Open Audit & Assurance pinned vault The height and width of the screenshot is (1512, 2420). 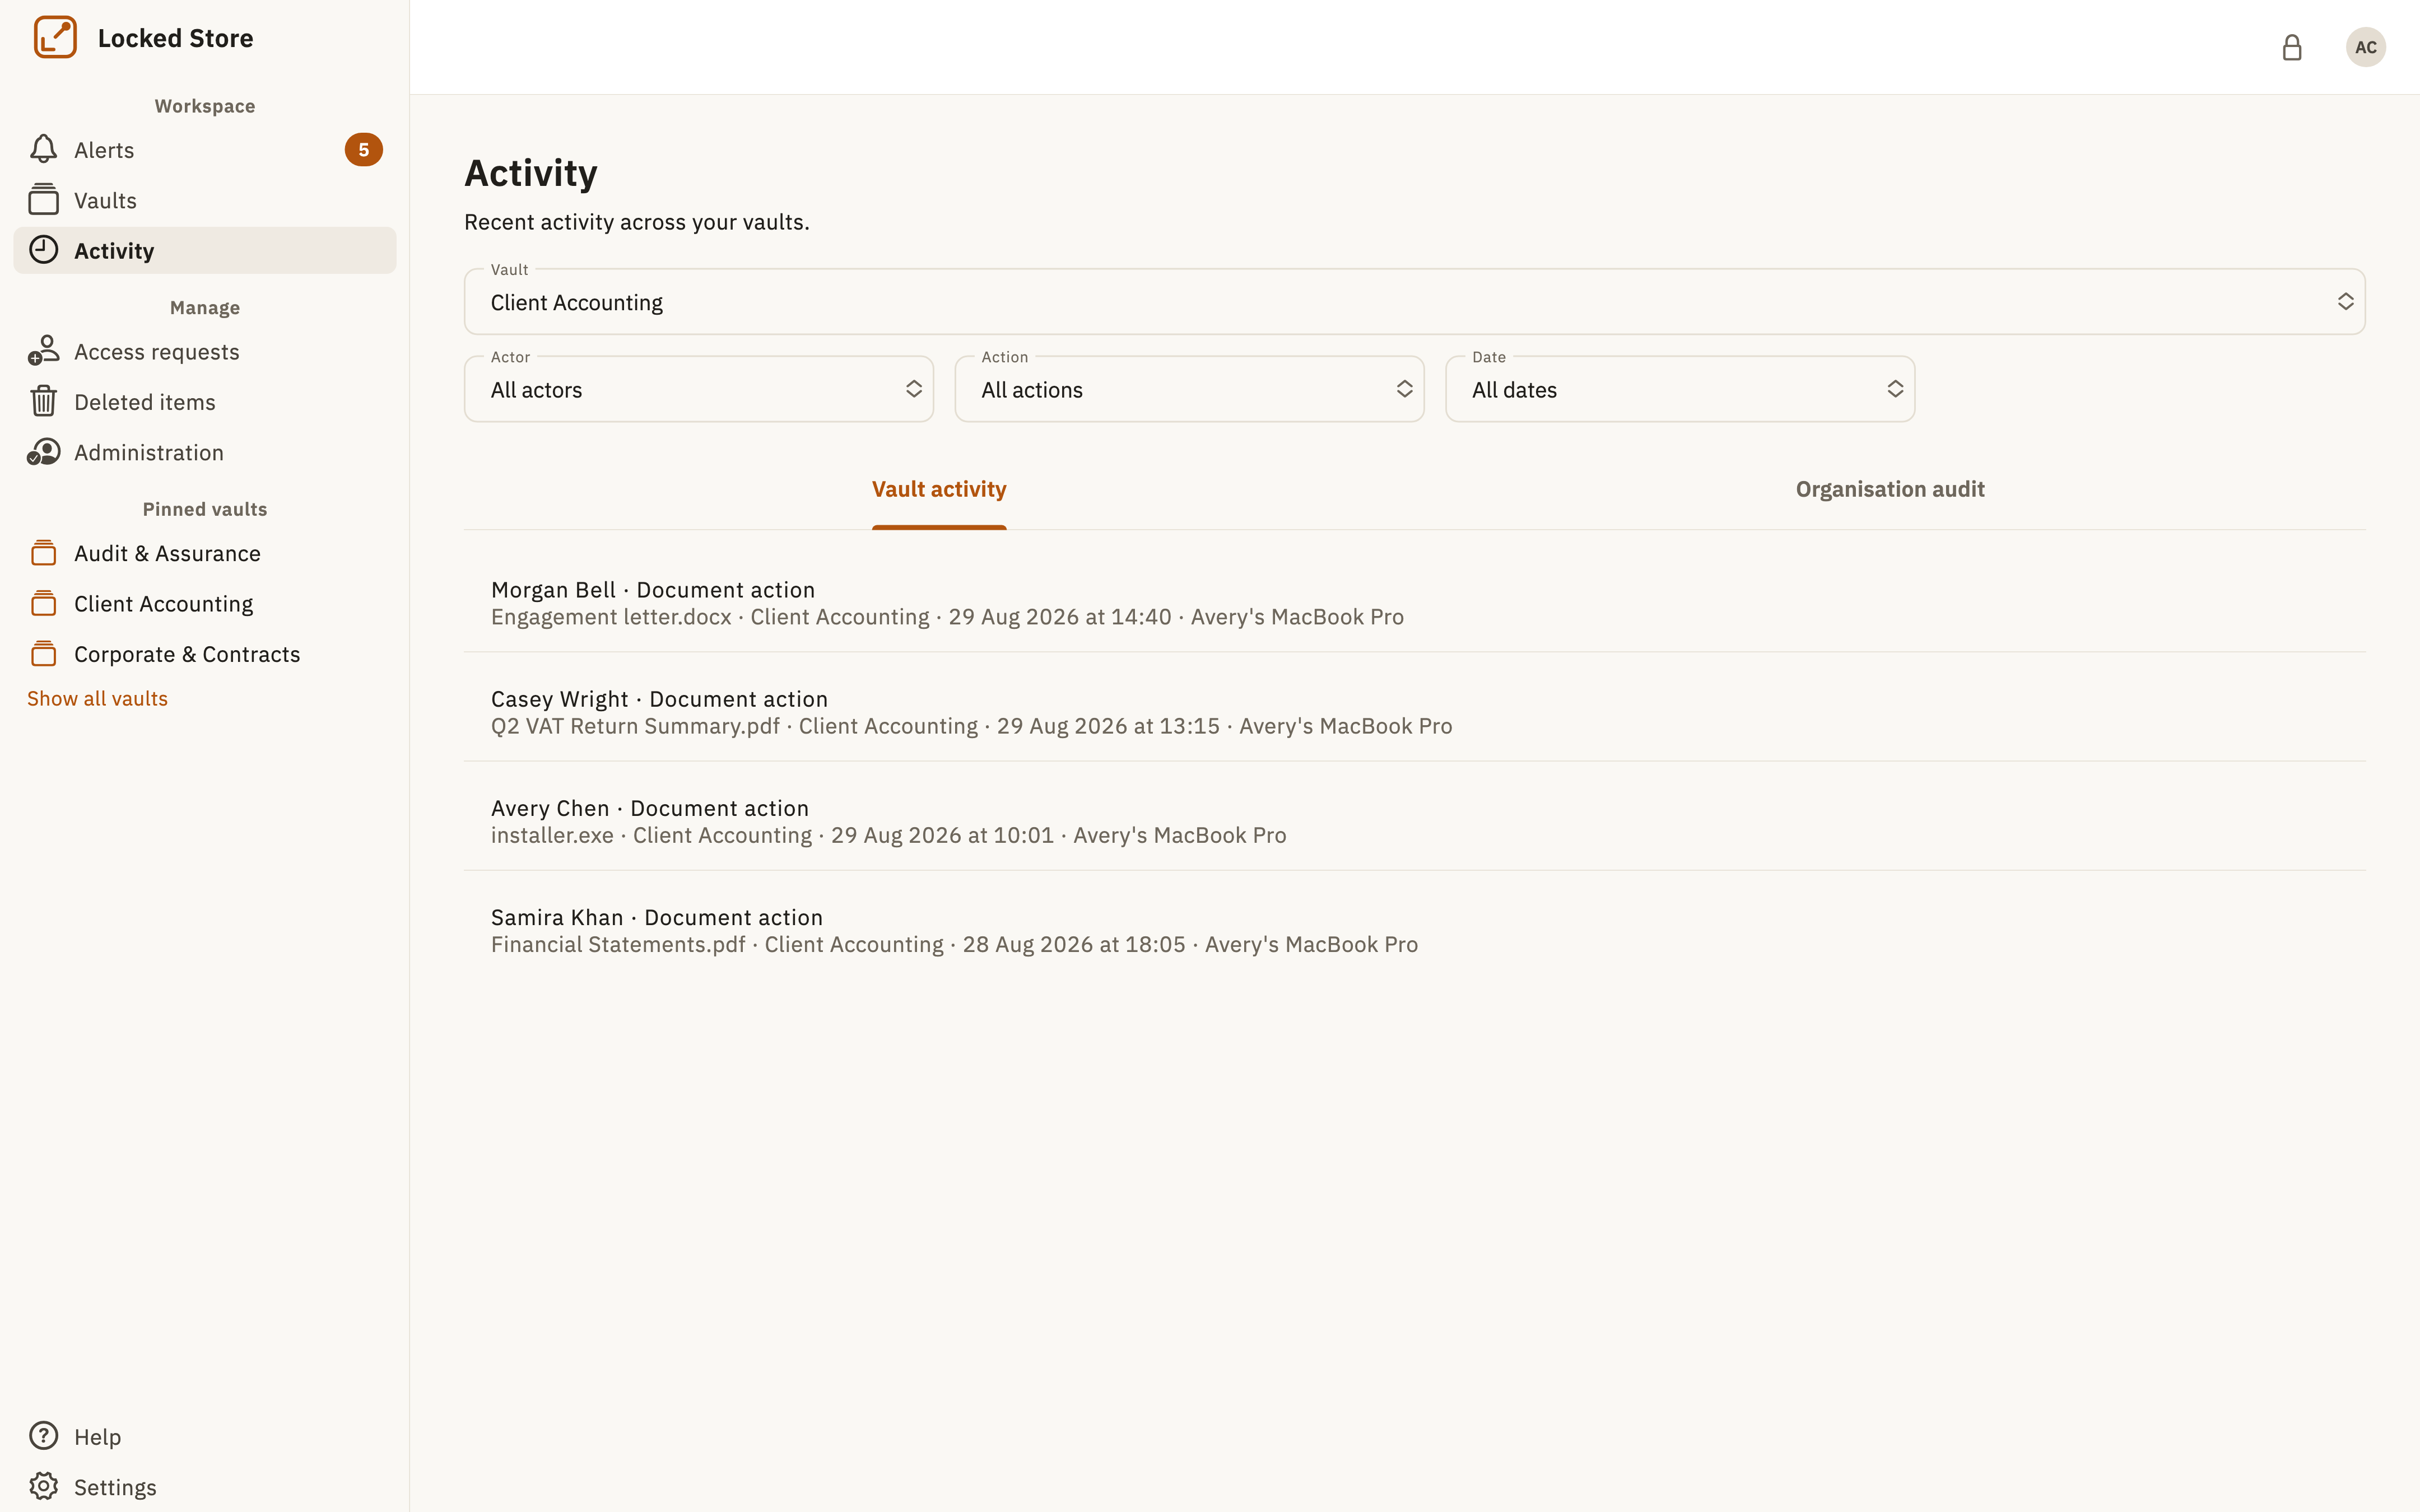point(205,553)
